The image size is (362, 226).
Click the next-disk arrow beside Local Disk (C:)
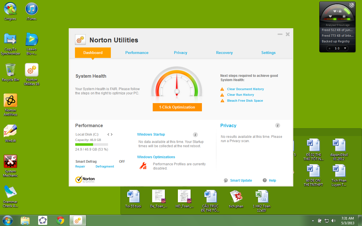pyautogui.click(x=111, y=134)
